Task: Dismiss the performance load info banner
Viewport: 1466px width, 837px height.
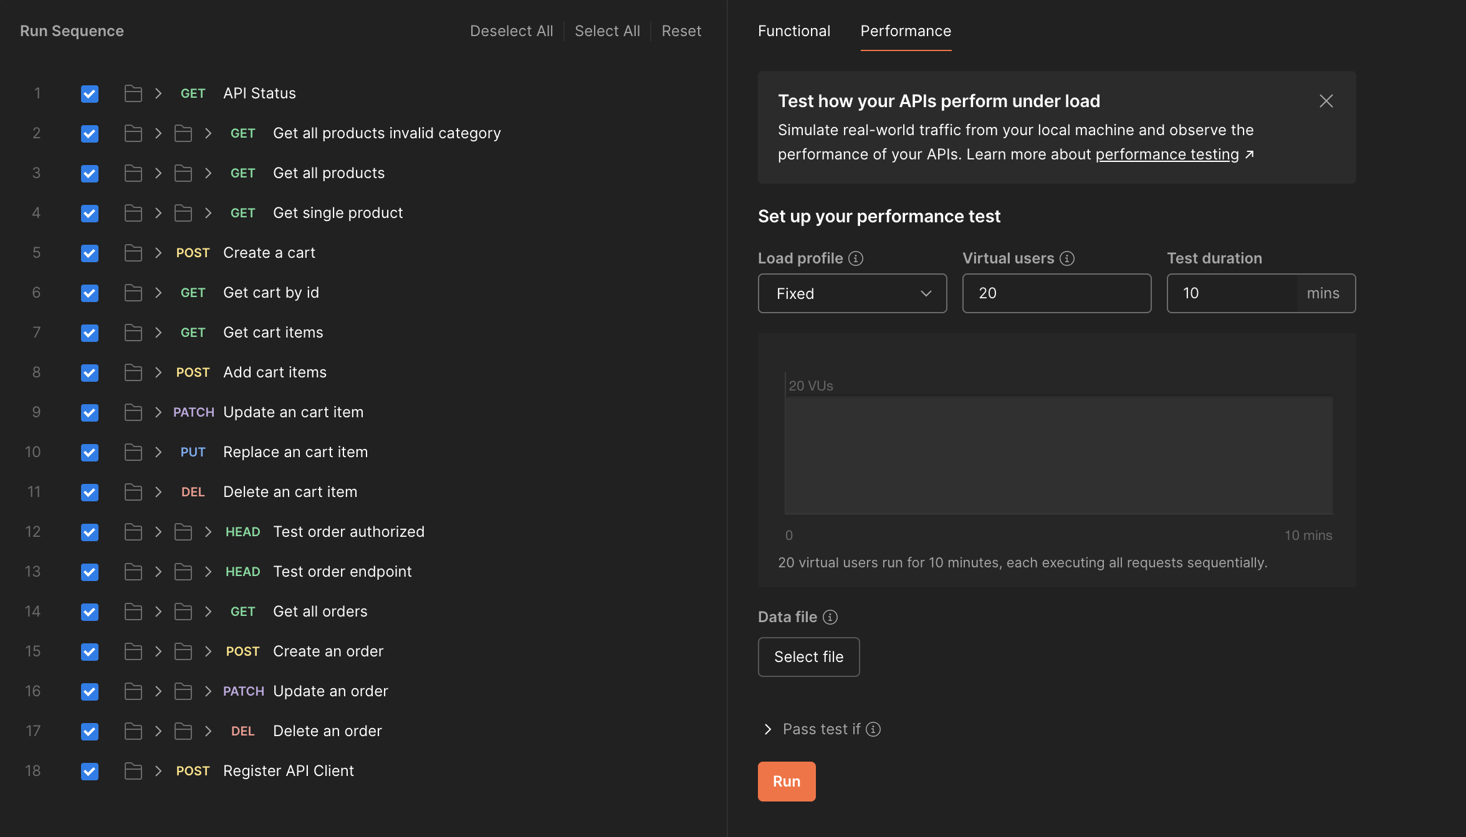Action: coord(1326,101)
